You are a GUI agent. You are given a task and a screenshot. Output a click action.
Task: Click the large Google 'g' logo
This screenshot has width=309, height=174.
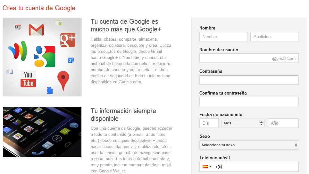pyautogui.click(x=45, y=56)
